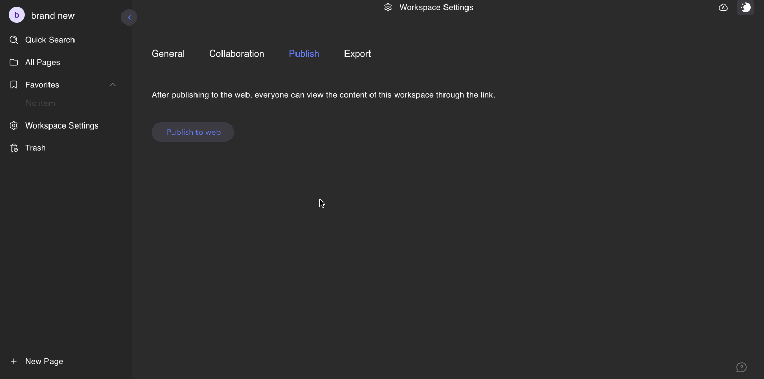764x379 pixels.
Task: Open Quick Search via magnifier icon
Action: click(x=13, y=39)
